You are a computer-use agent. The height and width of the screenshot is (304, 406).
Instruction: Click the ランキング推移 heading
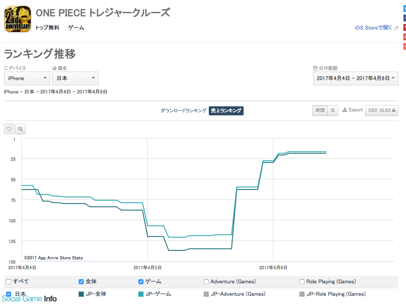tap(40, 54)
